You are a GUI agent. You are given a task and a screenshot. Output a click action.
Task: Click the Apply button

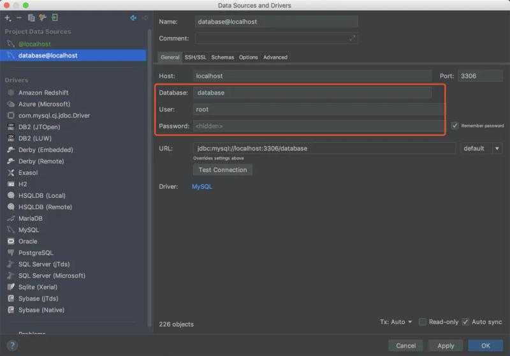[446, 346]
